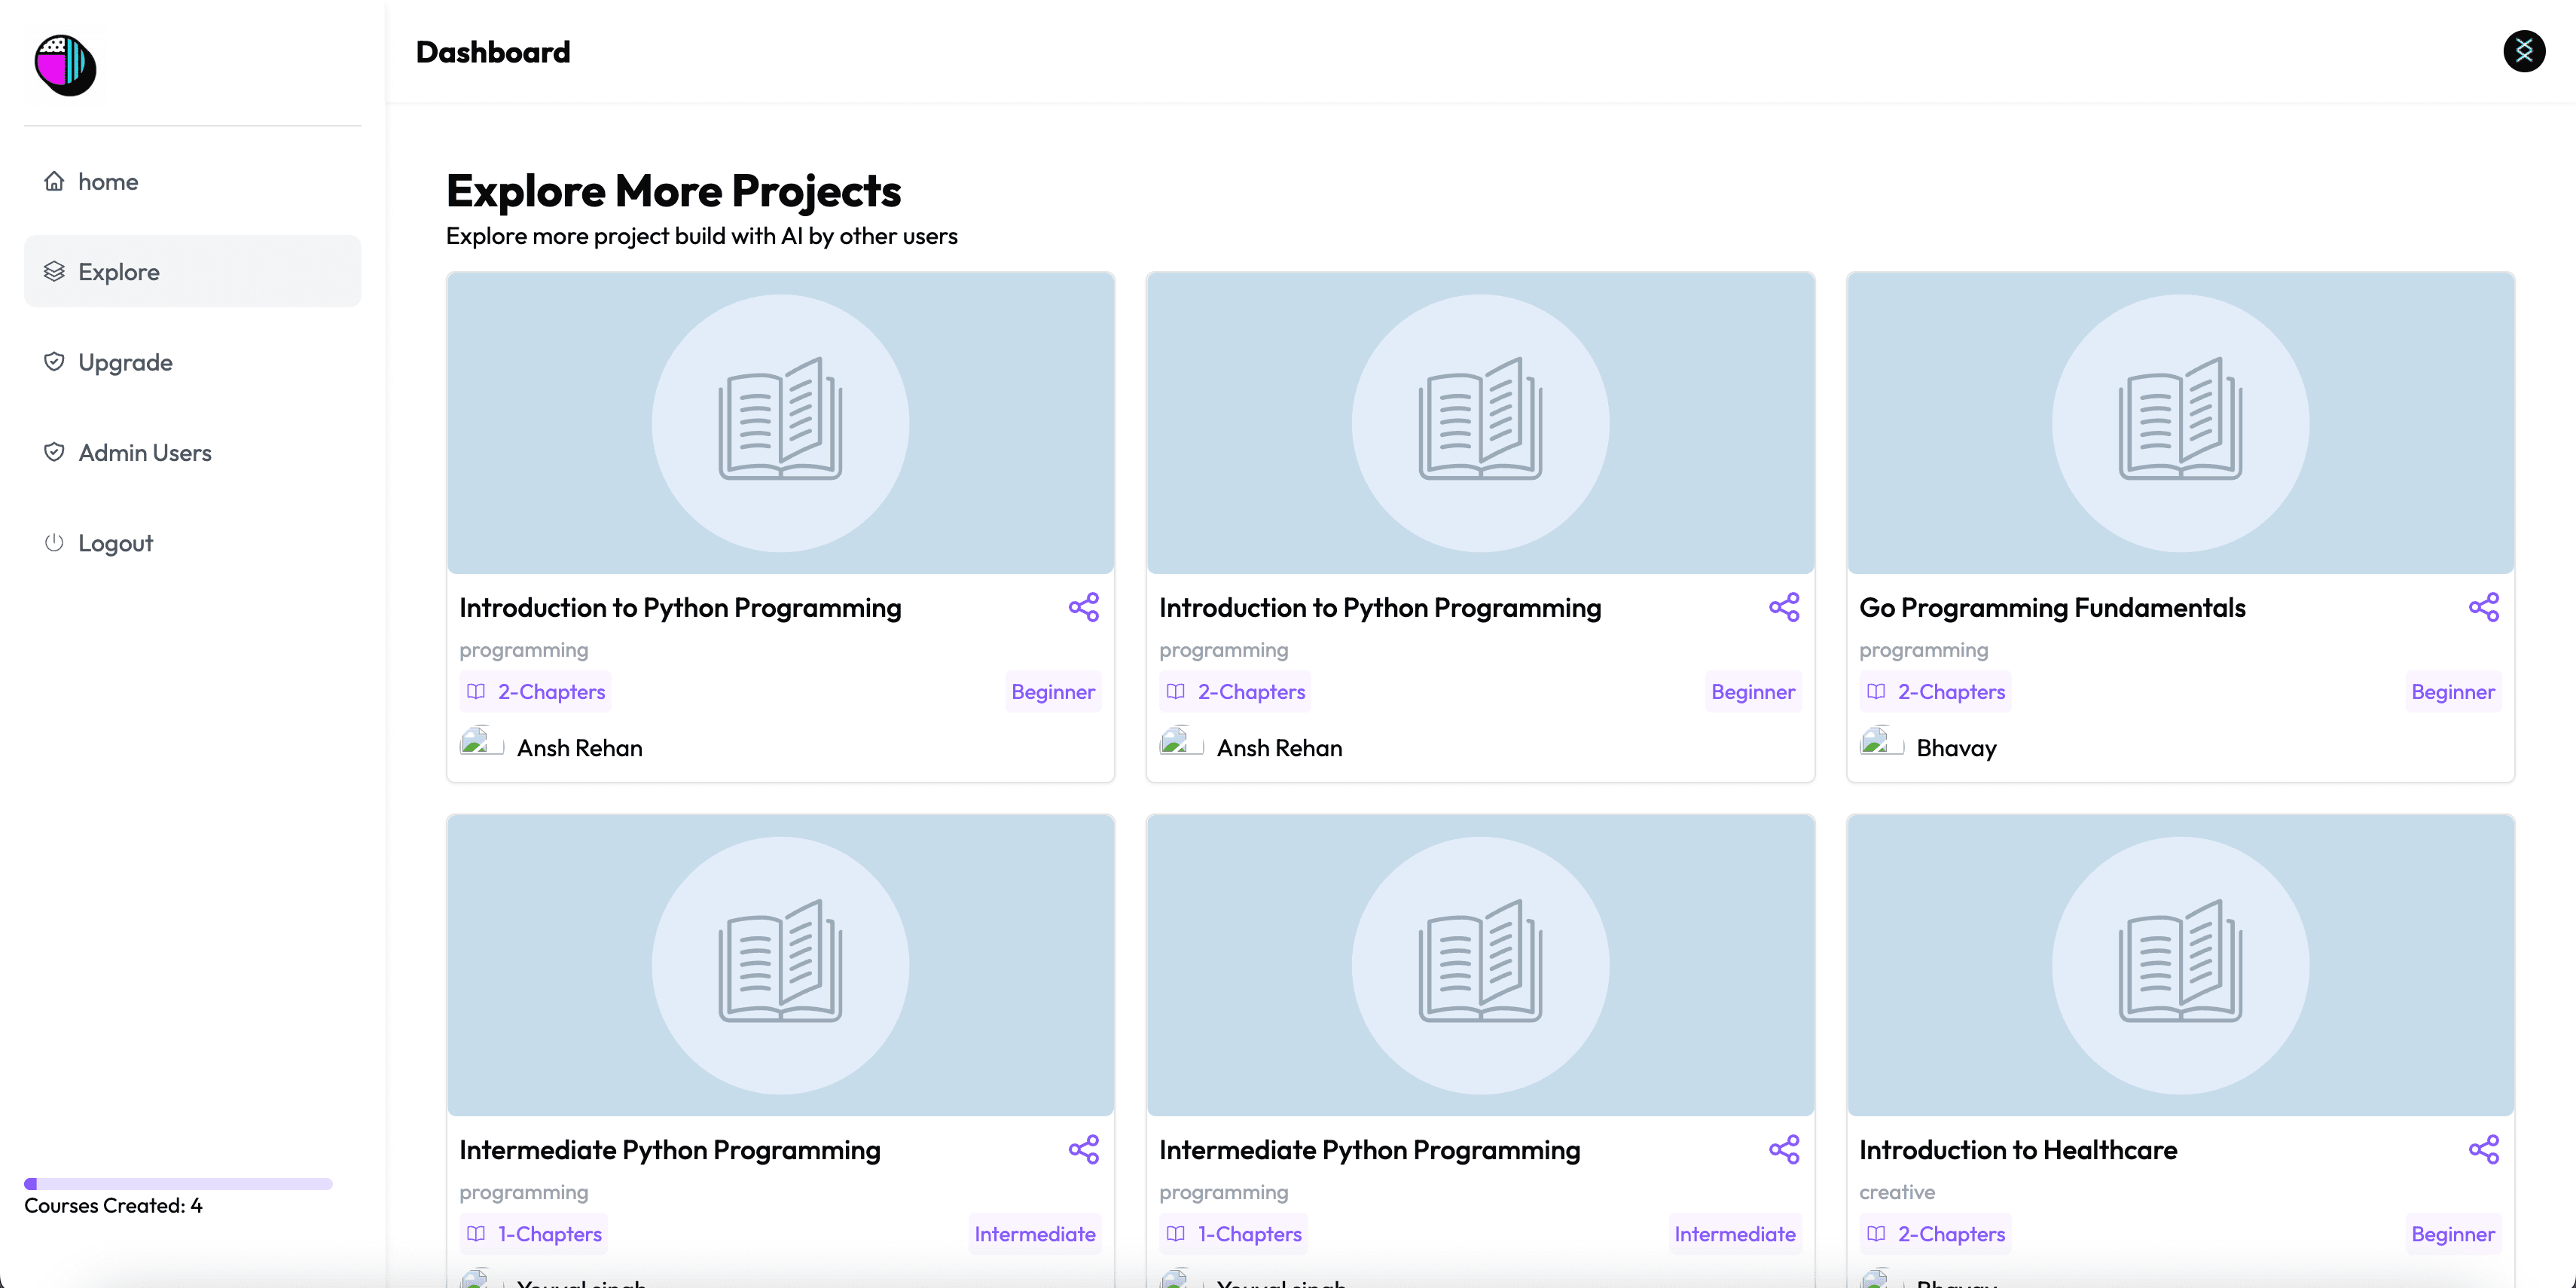Click Intermediate badge on first Intermediate course

pyautogui.click(x=1034, y=1234)
